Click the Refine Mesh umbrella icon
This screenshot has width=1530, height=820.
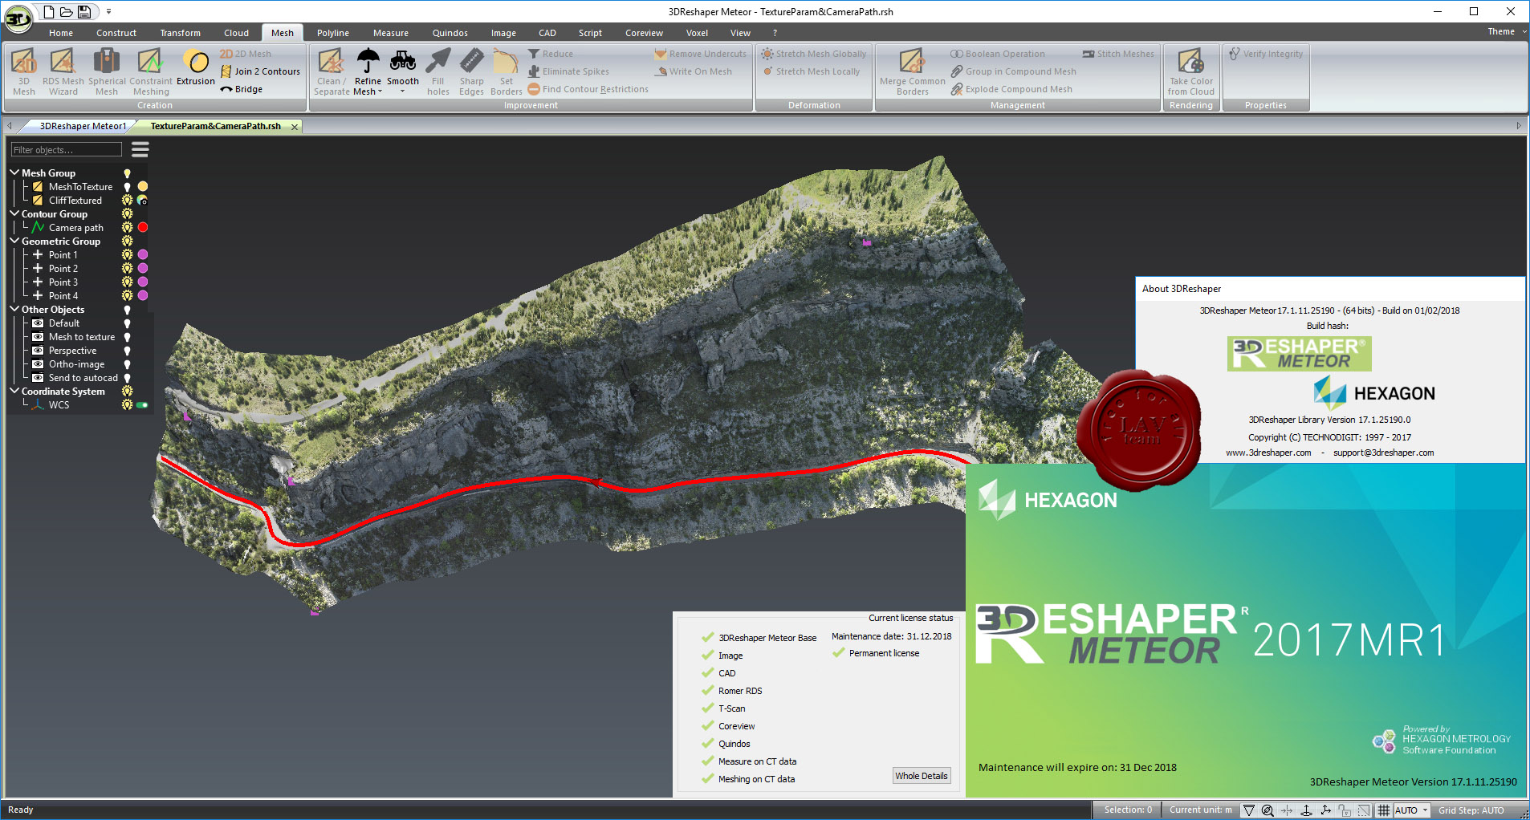pyautogui.click(x=368, y=60)
